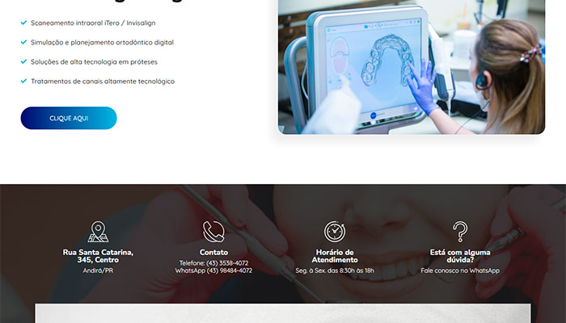Screen dimensions: 566x323
Task: Click the Seg. à Sex. hours text
Action: point(335,271)
